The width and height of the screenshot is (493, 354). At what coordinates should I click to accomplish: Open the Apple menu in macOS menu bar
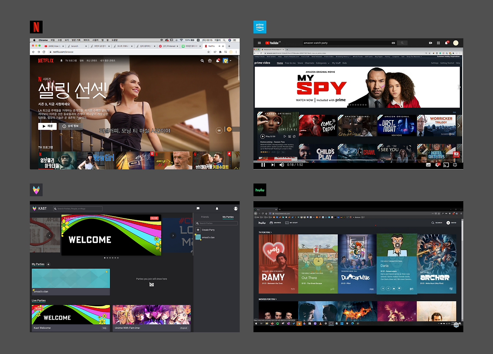pyautogui.click(x=34, y=40)
